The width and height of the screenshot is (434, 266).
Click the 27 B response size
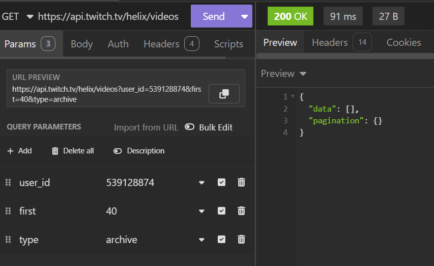[388, 16]
